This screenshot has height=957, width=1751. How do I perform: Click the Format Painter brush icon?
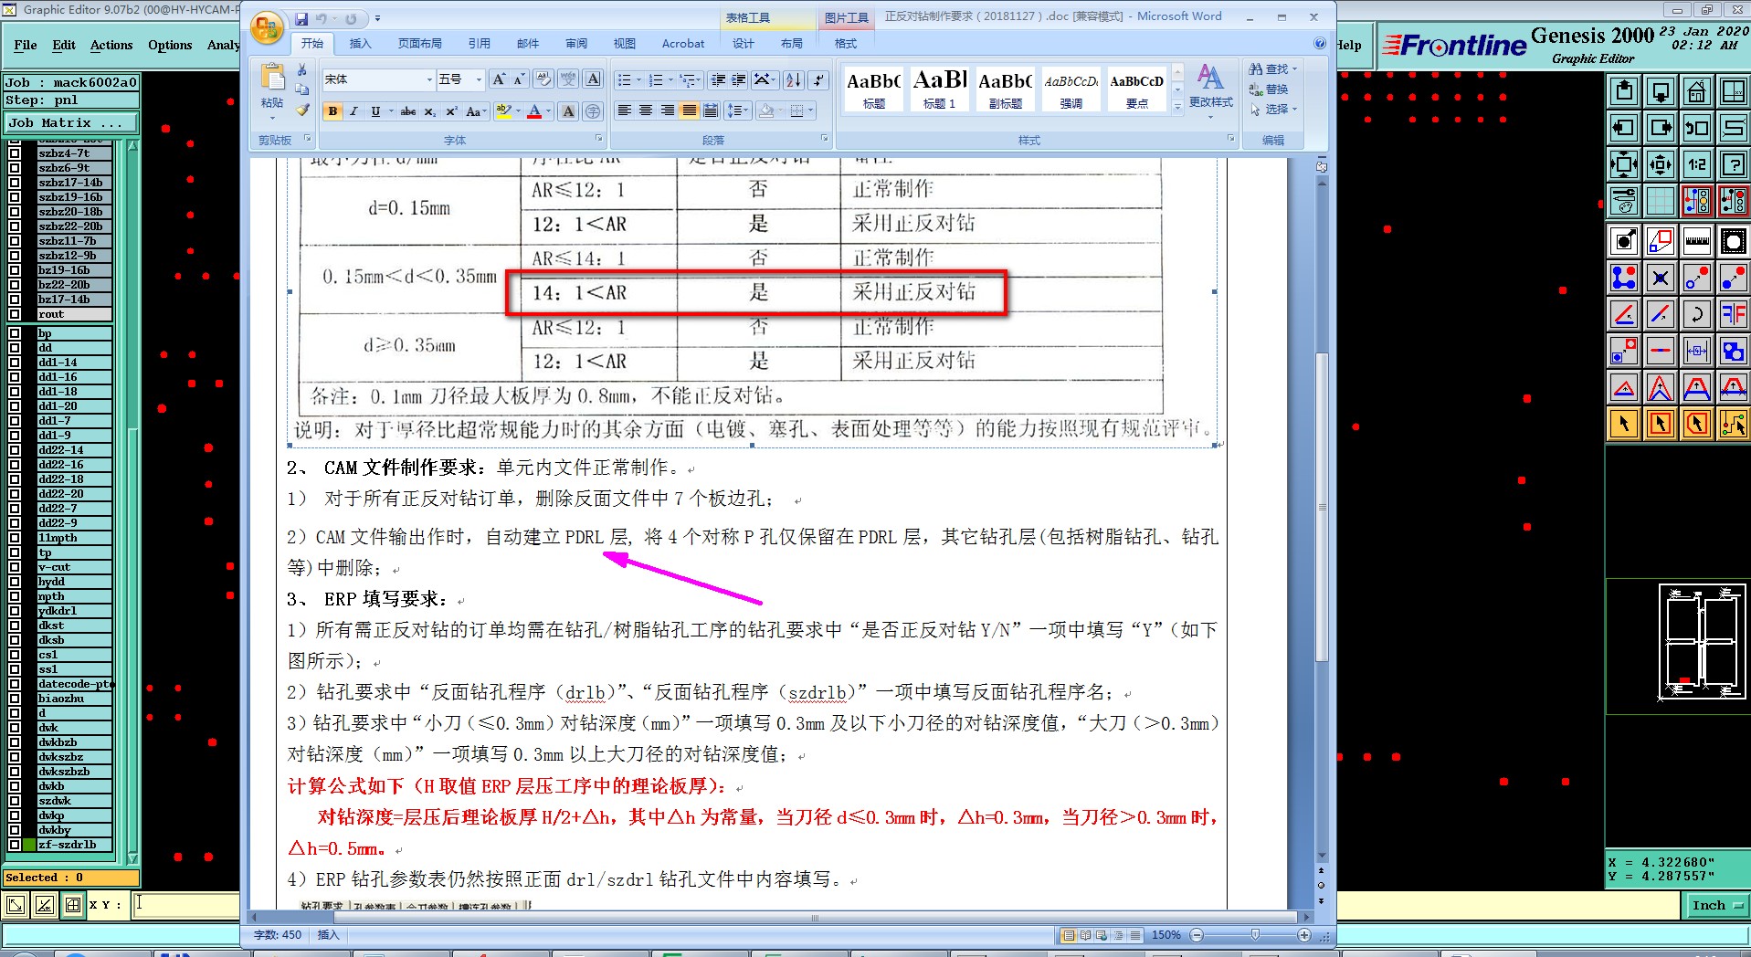302,110
